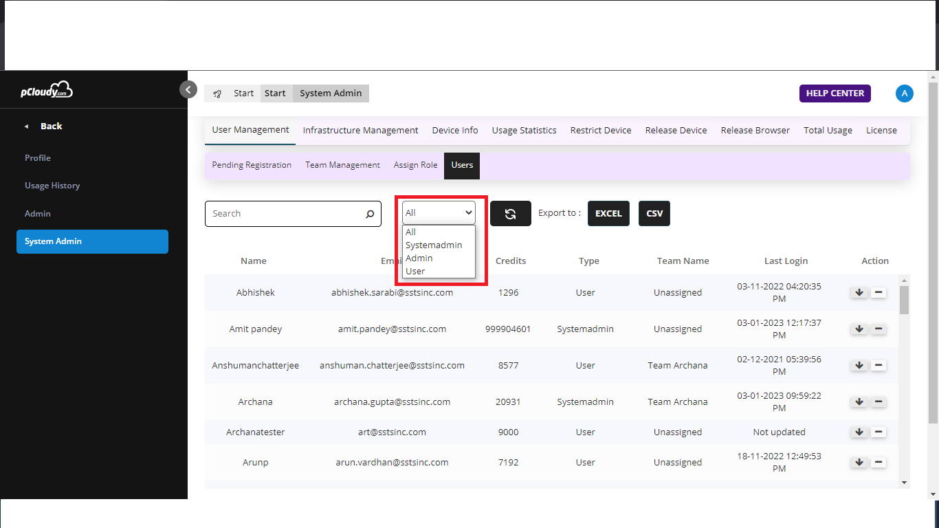Open the user avatar icon A

pos(905,93)
